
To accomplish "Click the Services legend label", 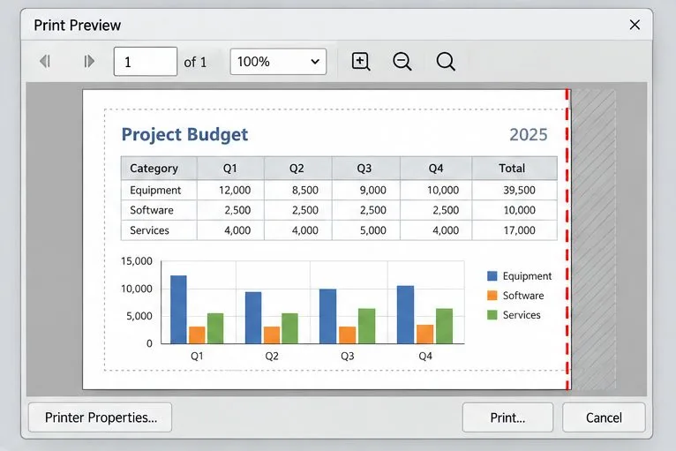I will tap(522, 315).
